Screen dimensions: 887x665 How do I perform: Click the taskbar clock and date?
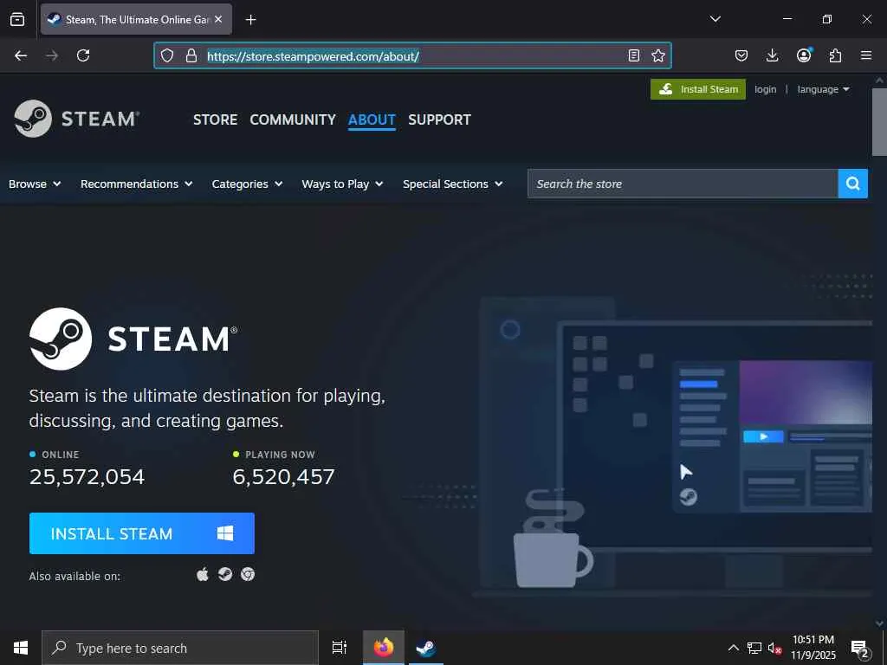pos(813,648)
